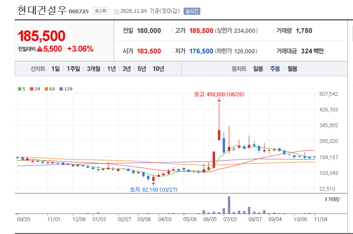Click the 2020.11.04 date text
Image resolution: width=353 pixels, height=234 pixels.
tap(134, 11)
